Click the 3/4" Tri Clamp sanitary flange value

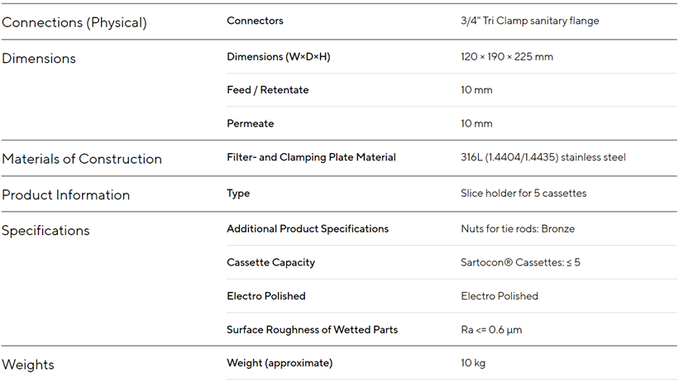(530, 21)
